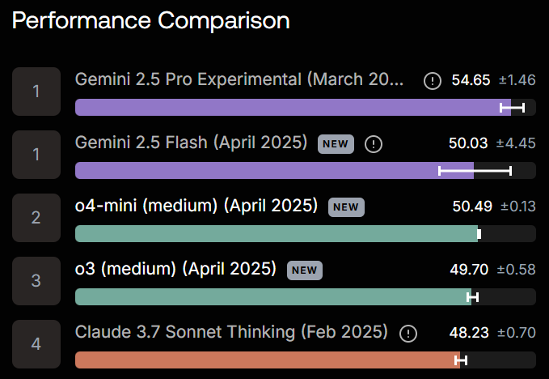Click rank 3 badge for o3 (medium)
The height and width of the screenshot is (379, 549).
pyautogui.click(x=36, y=280)
